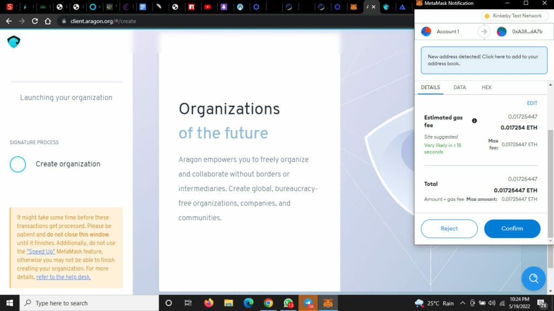
Task: Click the estimated gas fee info icon
Action: (x=474, y=120)
